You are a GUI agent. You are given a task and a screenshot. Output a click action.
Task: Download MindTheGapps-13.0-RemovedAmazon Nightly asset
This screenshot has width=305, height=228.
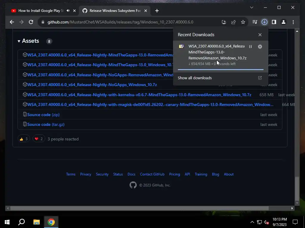tap(100, 55)
